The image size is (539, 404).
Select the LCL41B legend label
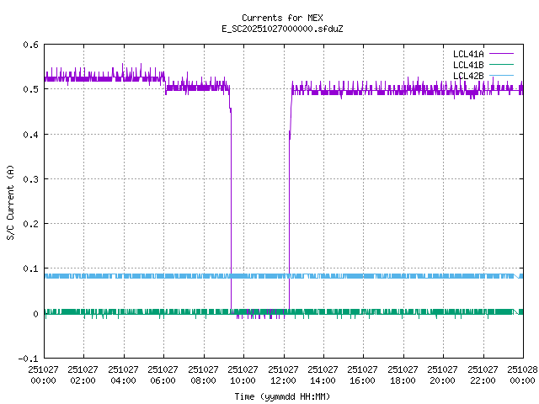tap(467, 65)
